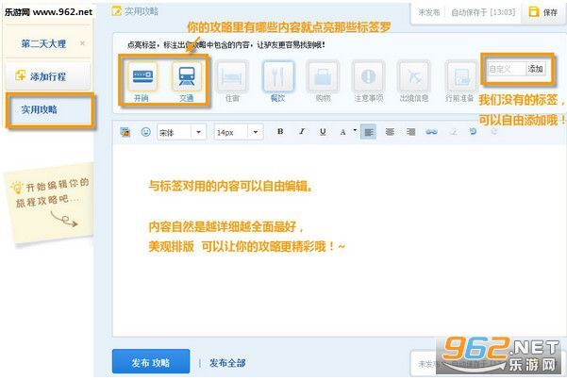Open the emoji smiley picker
The height and width of the screenshot is (380, 567).
pos(145,132)
